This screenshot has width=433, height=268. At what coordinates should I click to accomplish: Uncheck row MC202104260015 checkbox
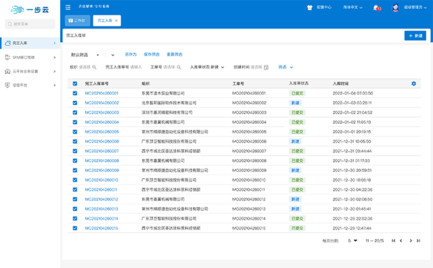point(75,228)
